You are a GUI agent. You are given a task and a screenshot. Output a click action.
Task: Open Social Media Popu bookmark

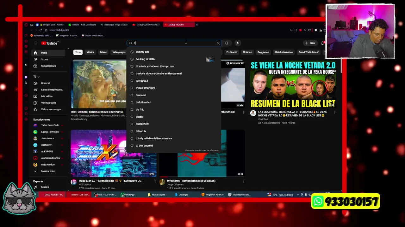point(93,36)
